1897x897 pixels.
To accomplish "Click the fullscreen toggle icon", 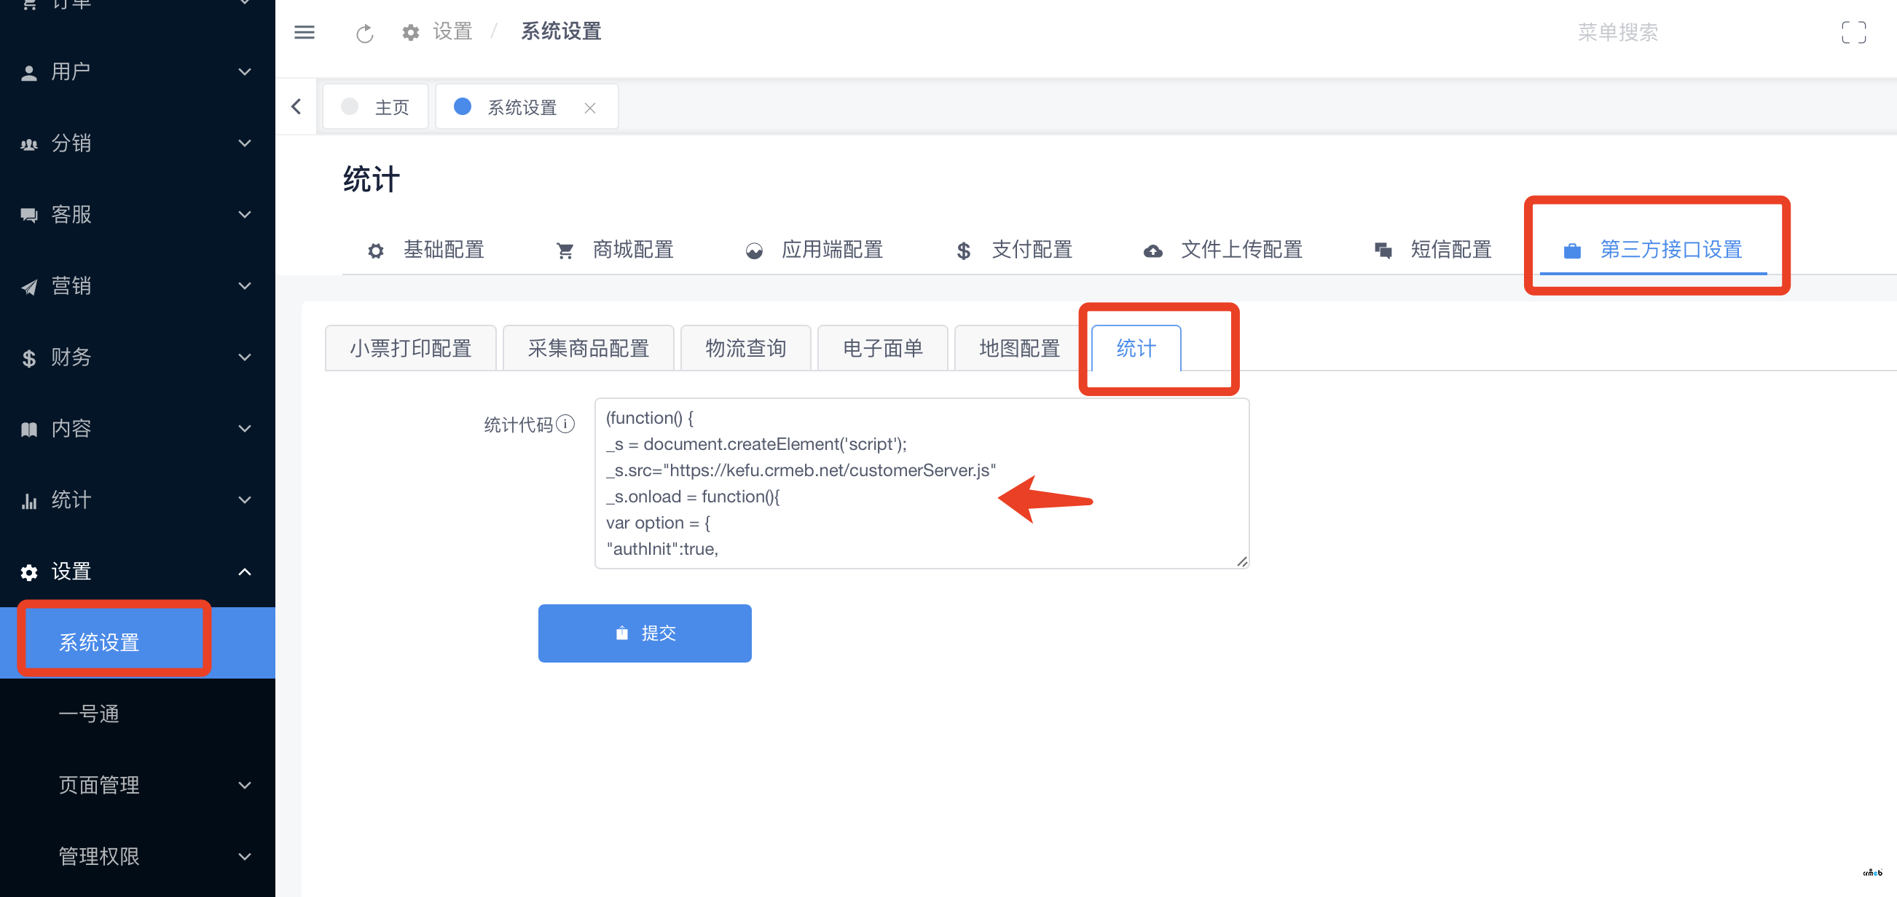I will tap(1853, 32).
